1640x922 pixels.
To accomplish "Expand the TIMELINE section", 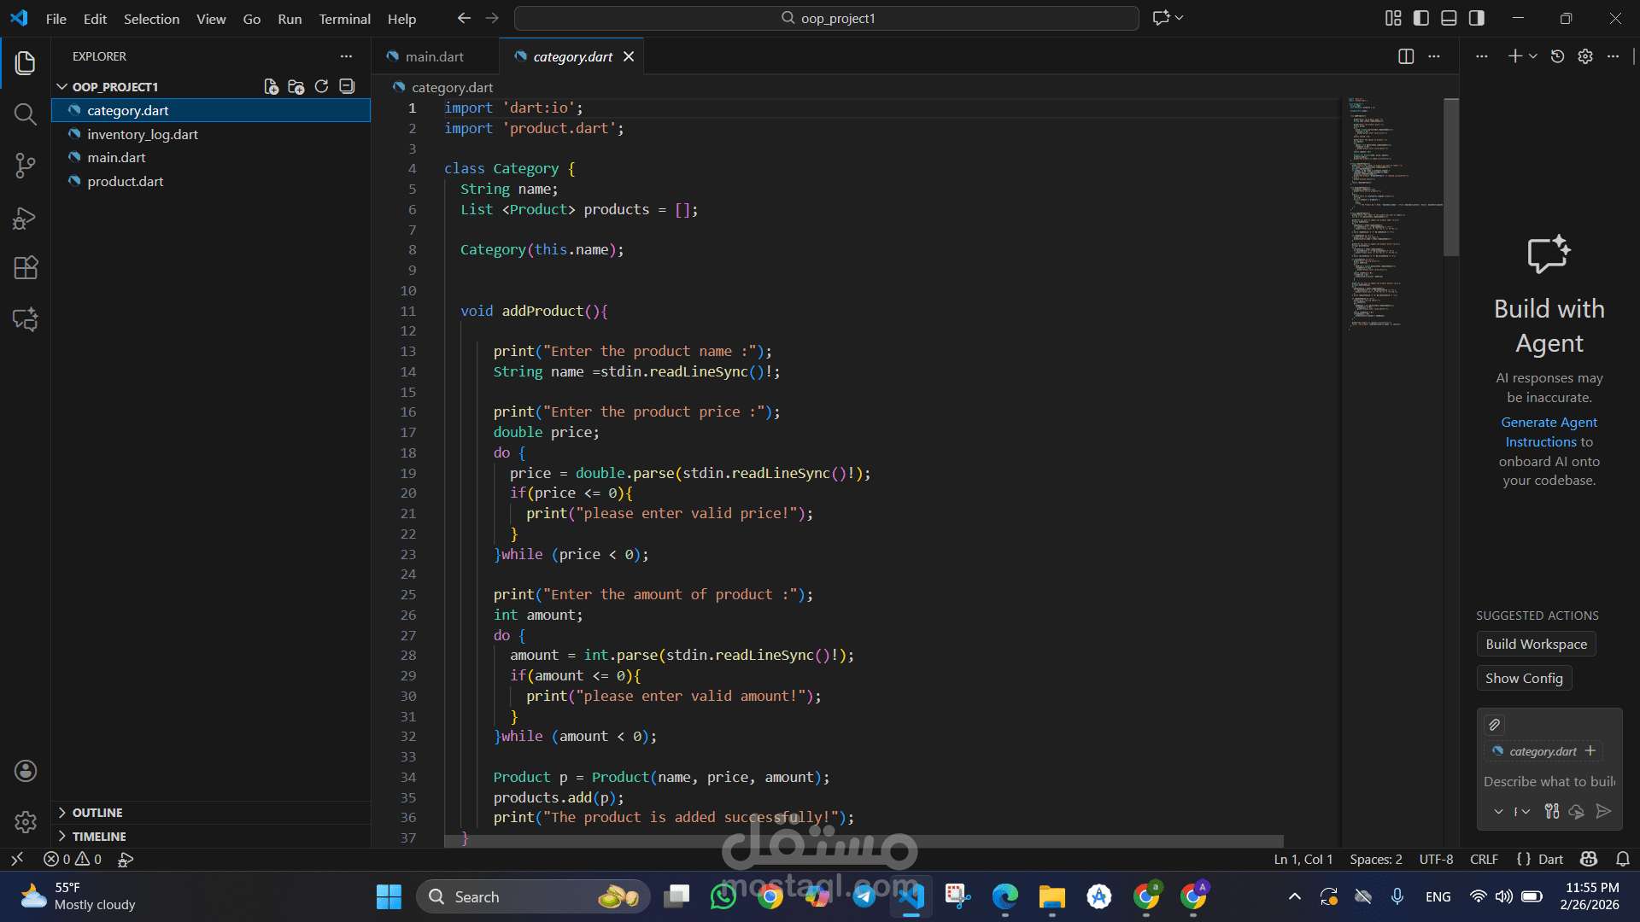I will [x=98, y=837].
